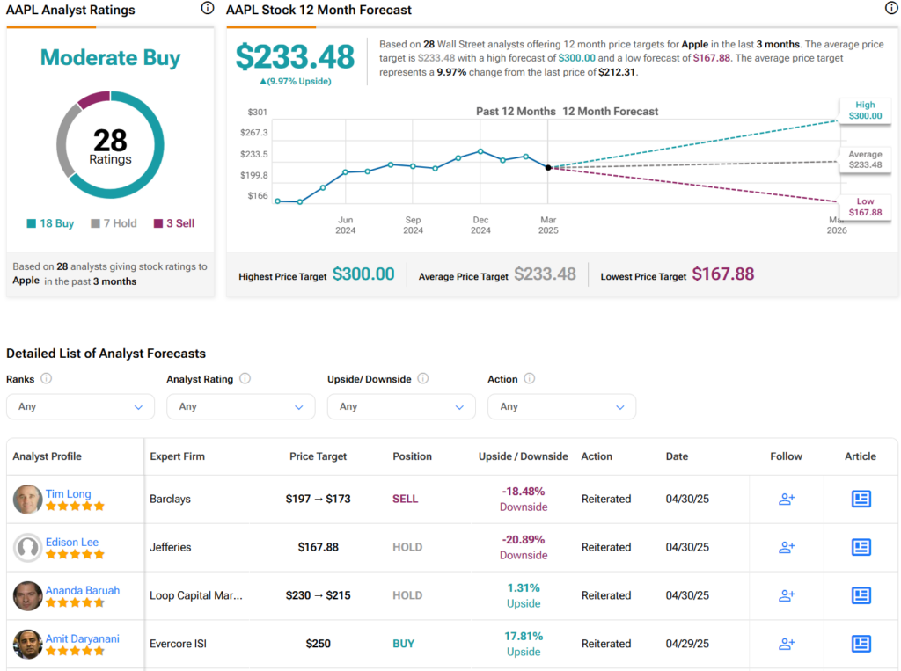Image resolution: width=901 pixels, height=671 pixels.
Task: Click Ananda Baruah's profile photo
Action: 27,595
